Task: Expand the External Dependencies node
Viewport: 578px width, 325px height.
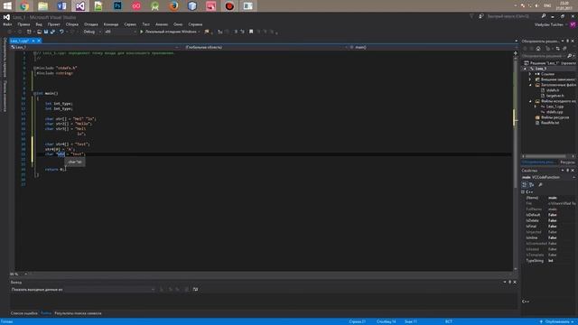Action: [530, 79]
